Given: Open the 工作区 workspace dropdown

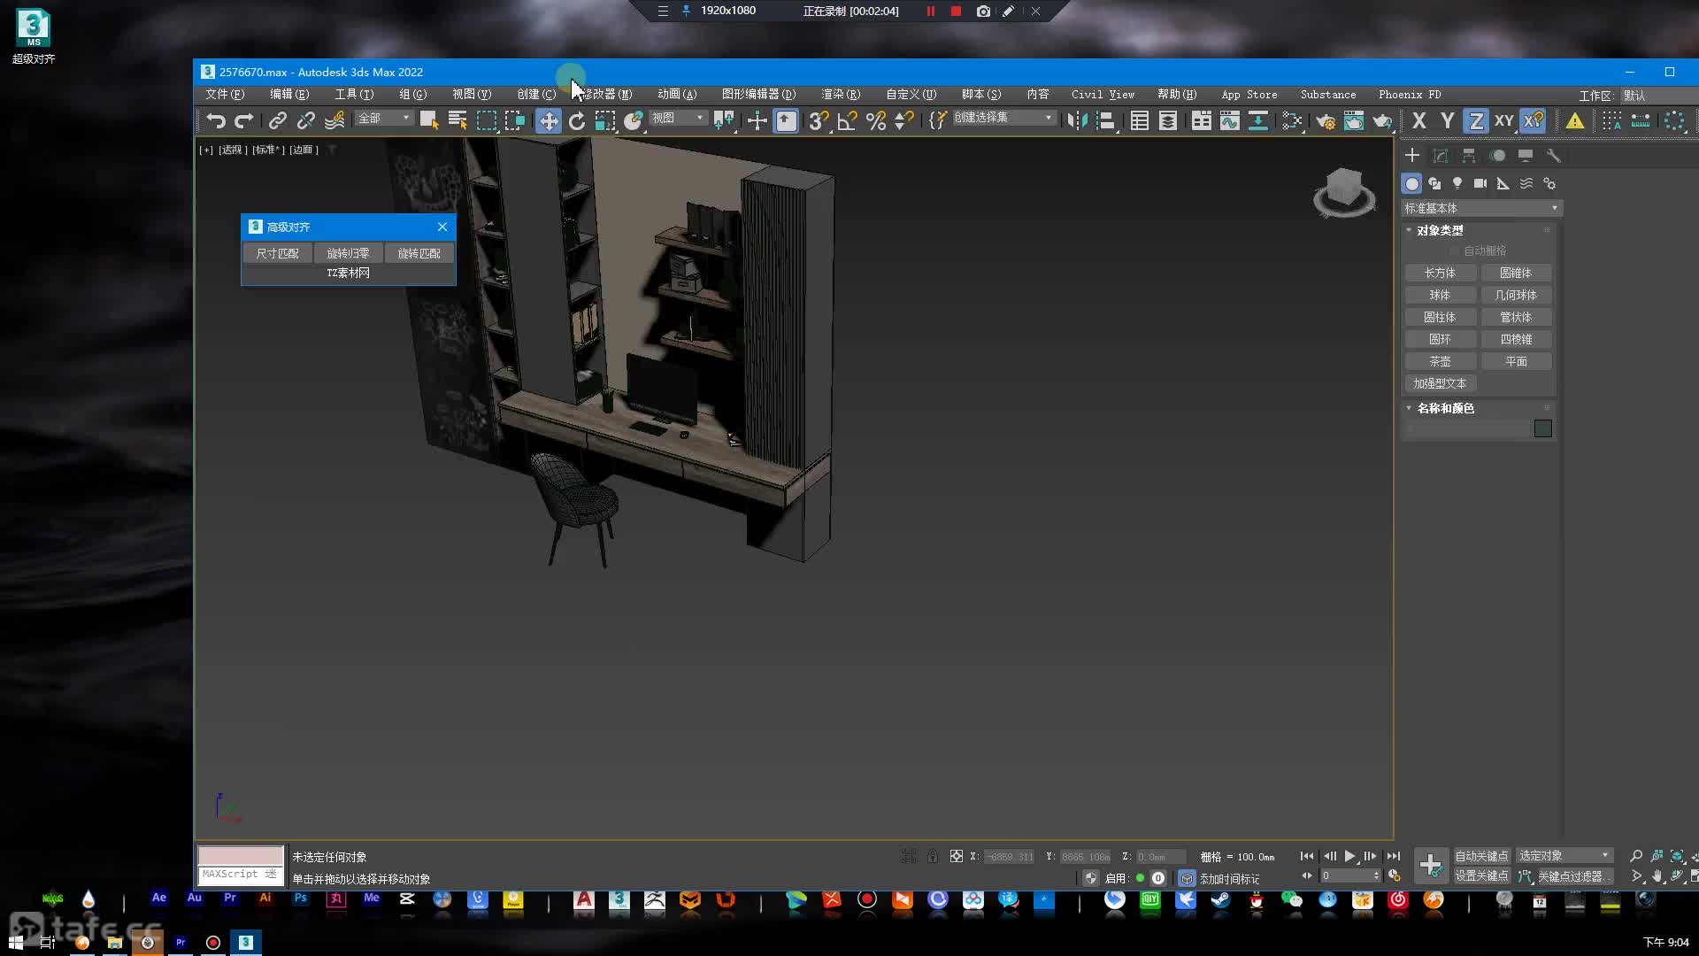Looking at the screenshot, I should pyautogui.click(x=1659, y=96).
